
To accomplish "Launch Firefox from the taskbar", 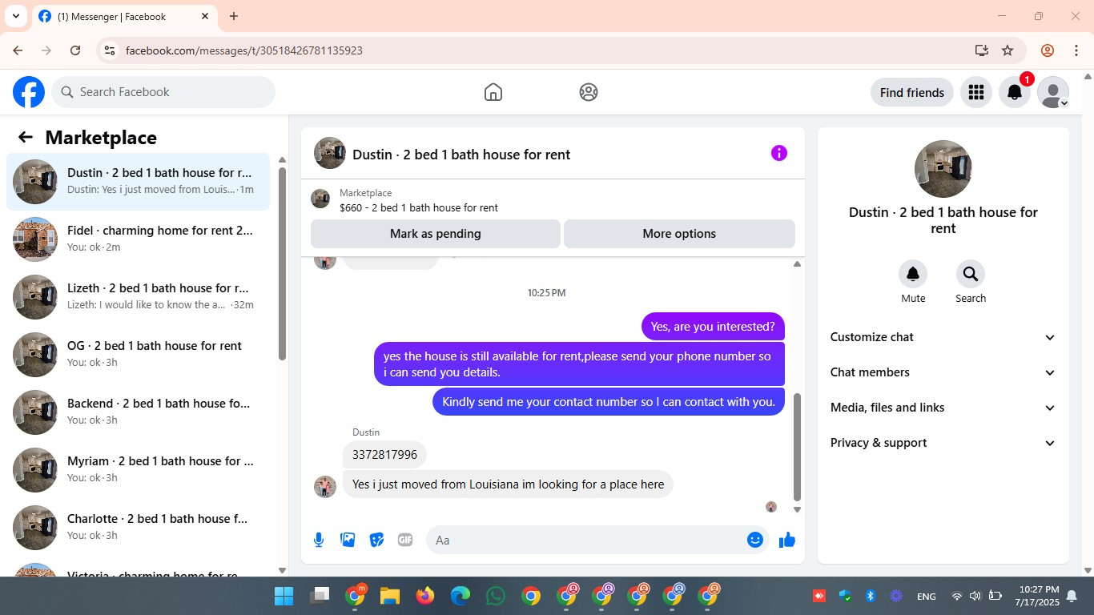I will click(x=425, y=596).
